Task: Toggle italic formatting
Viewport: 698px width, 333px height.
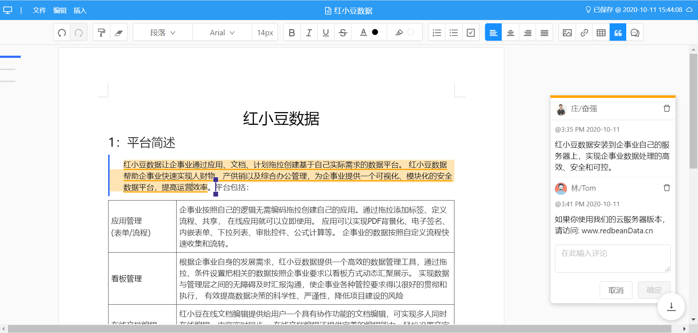Action: coord(309,33)
